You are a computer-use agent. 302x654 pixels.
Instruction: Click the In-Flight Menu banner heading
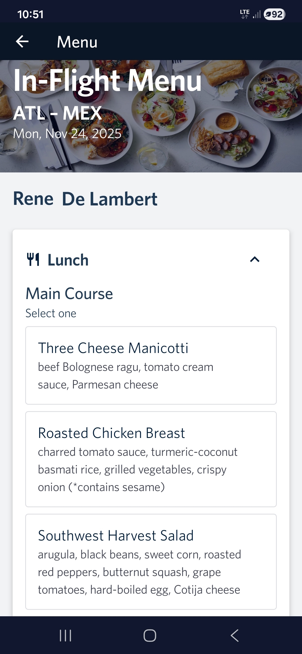[107, 80]
